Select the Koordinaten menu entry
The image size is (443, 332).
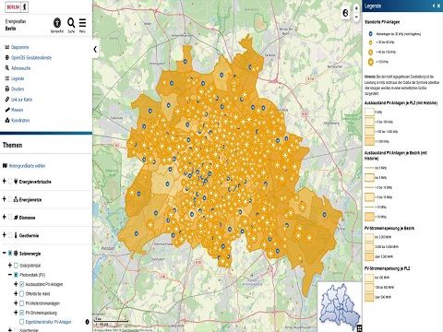coord(20,121)
